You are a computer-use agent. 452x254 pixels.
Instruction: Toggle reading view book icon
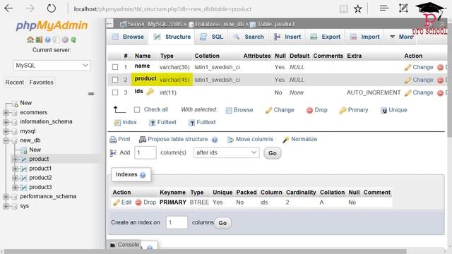(343, 8)
